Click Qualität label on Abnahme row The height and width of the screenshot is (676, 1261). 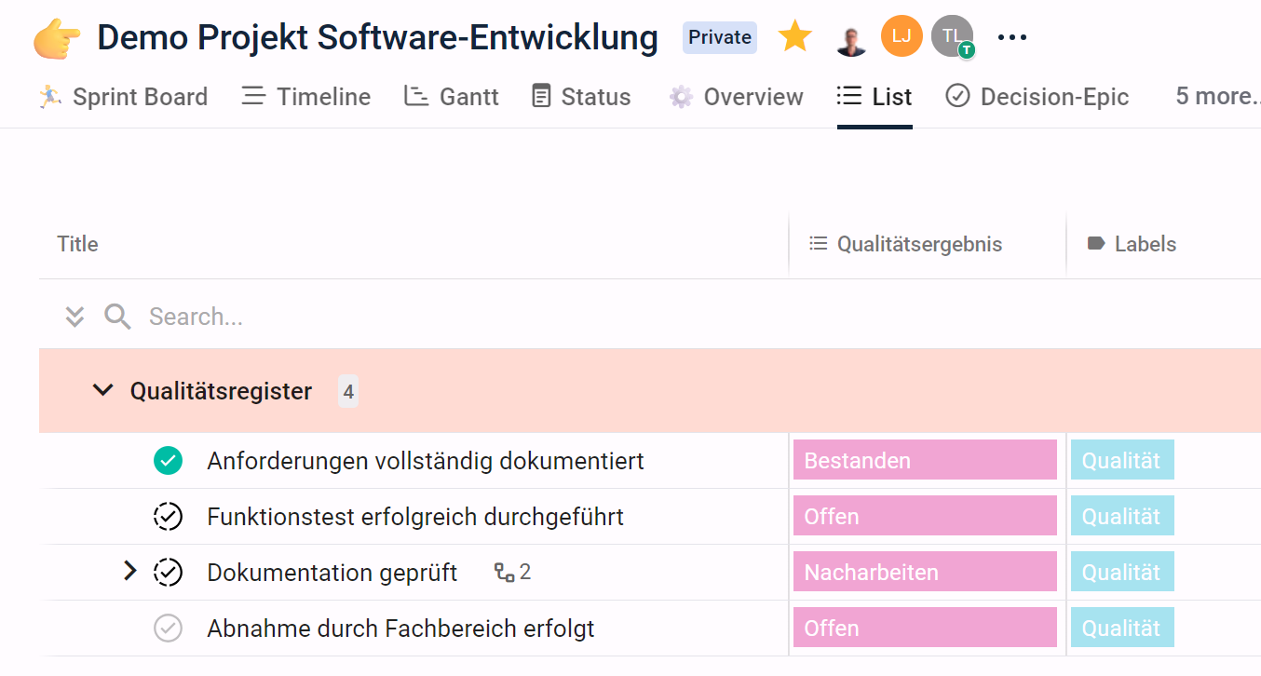pyautogui.click(x=1121, y=628)
